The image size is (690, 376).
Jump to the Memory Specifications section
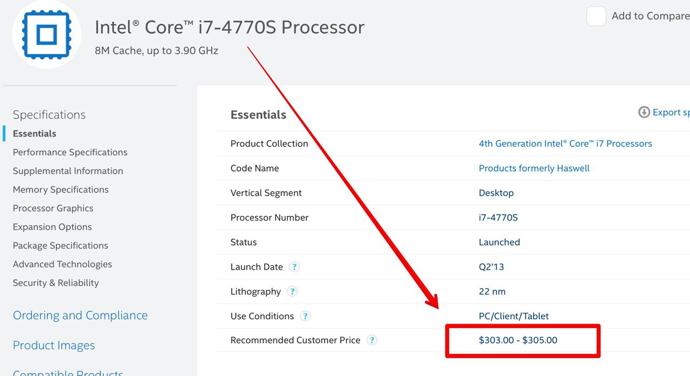click(x=61, y=189)
